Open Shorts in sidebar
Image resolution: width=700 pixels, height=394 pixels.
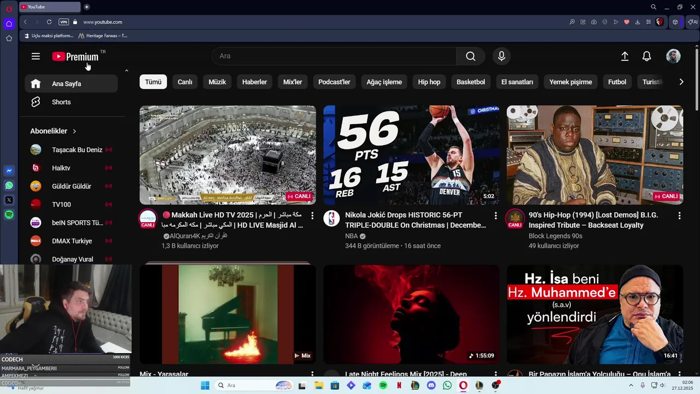71,102
